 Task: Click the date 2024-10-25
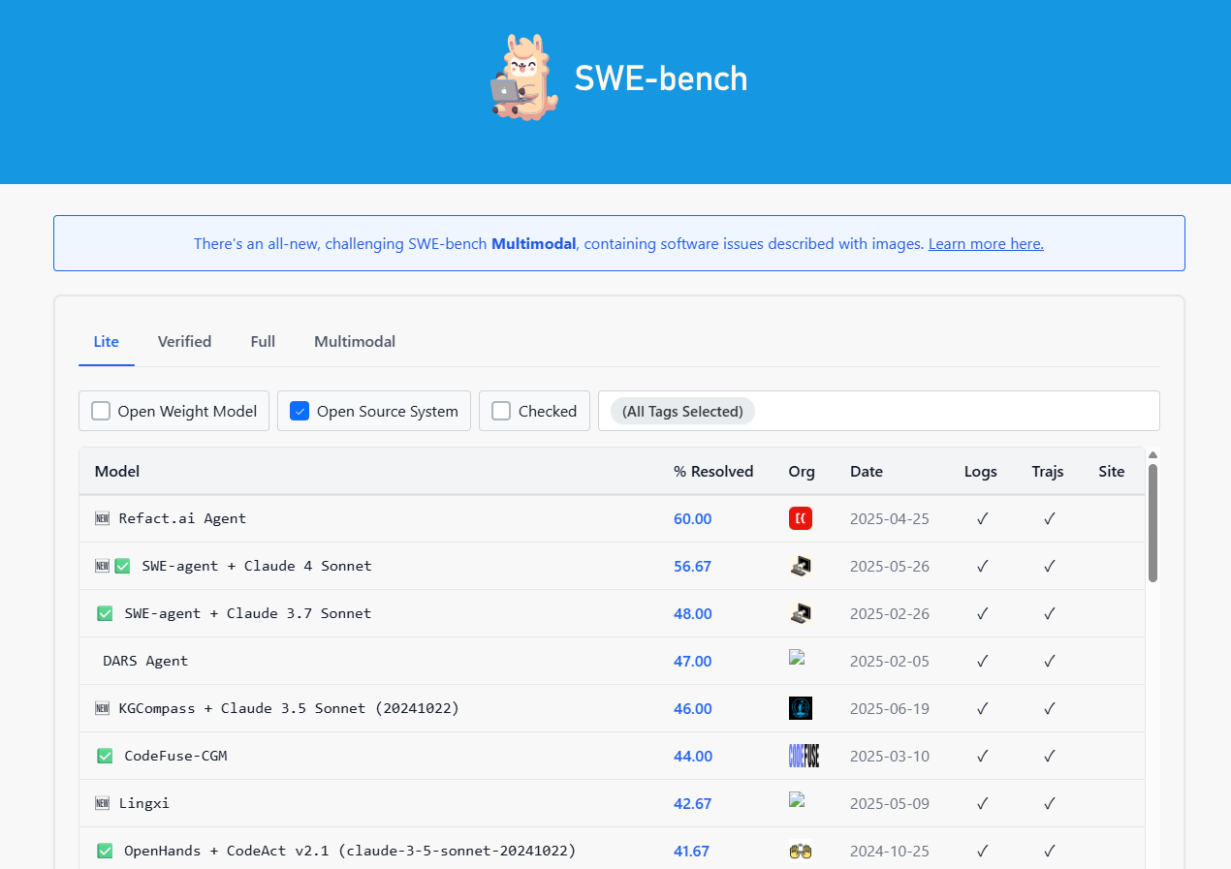pos(890,851)
